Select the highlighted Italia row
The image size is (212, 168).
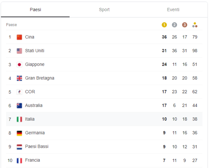click(x=104, y=119)
